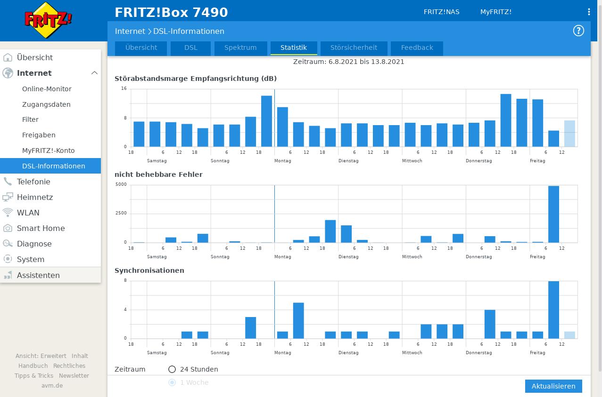The height and width of the screenshot is (397, 602).
Task: Click the FRITZ! logo in the header
Action: (x=49, y=20)
